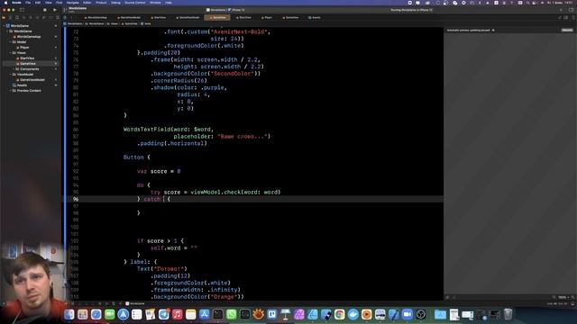This screenshot has width=577, height=324.
Task: Open WhatsApp from the Dock
Action: coord(232,314)
